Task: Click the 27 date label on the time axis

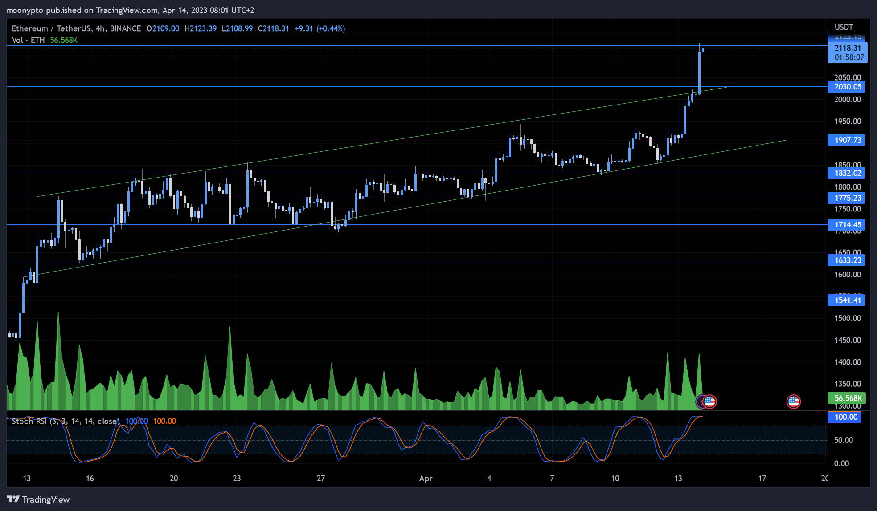Action: [321, 479]
